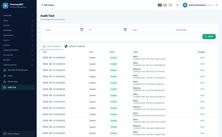
Task: View changes for Batch ending 2083
Action: click(202, 121)
